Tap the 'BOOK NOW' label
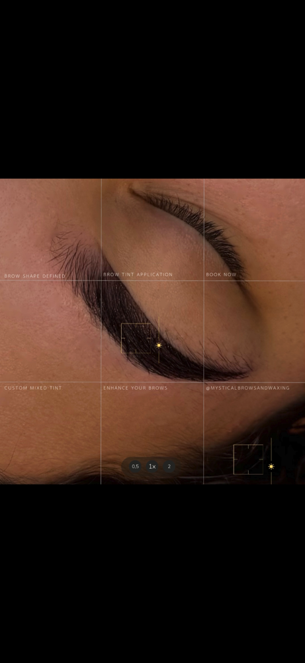Screen dimensions: 305x663 [221, 274]
